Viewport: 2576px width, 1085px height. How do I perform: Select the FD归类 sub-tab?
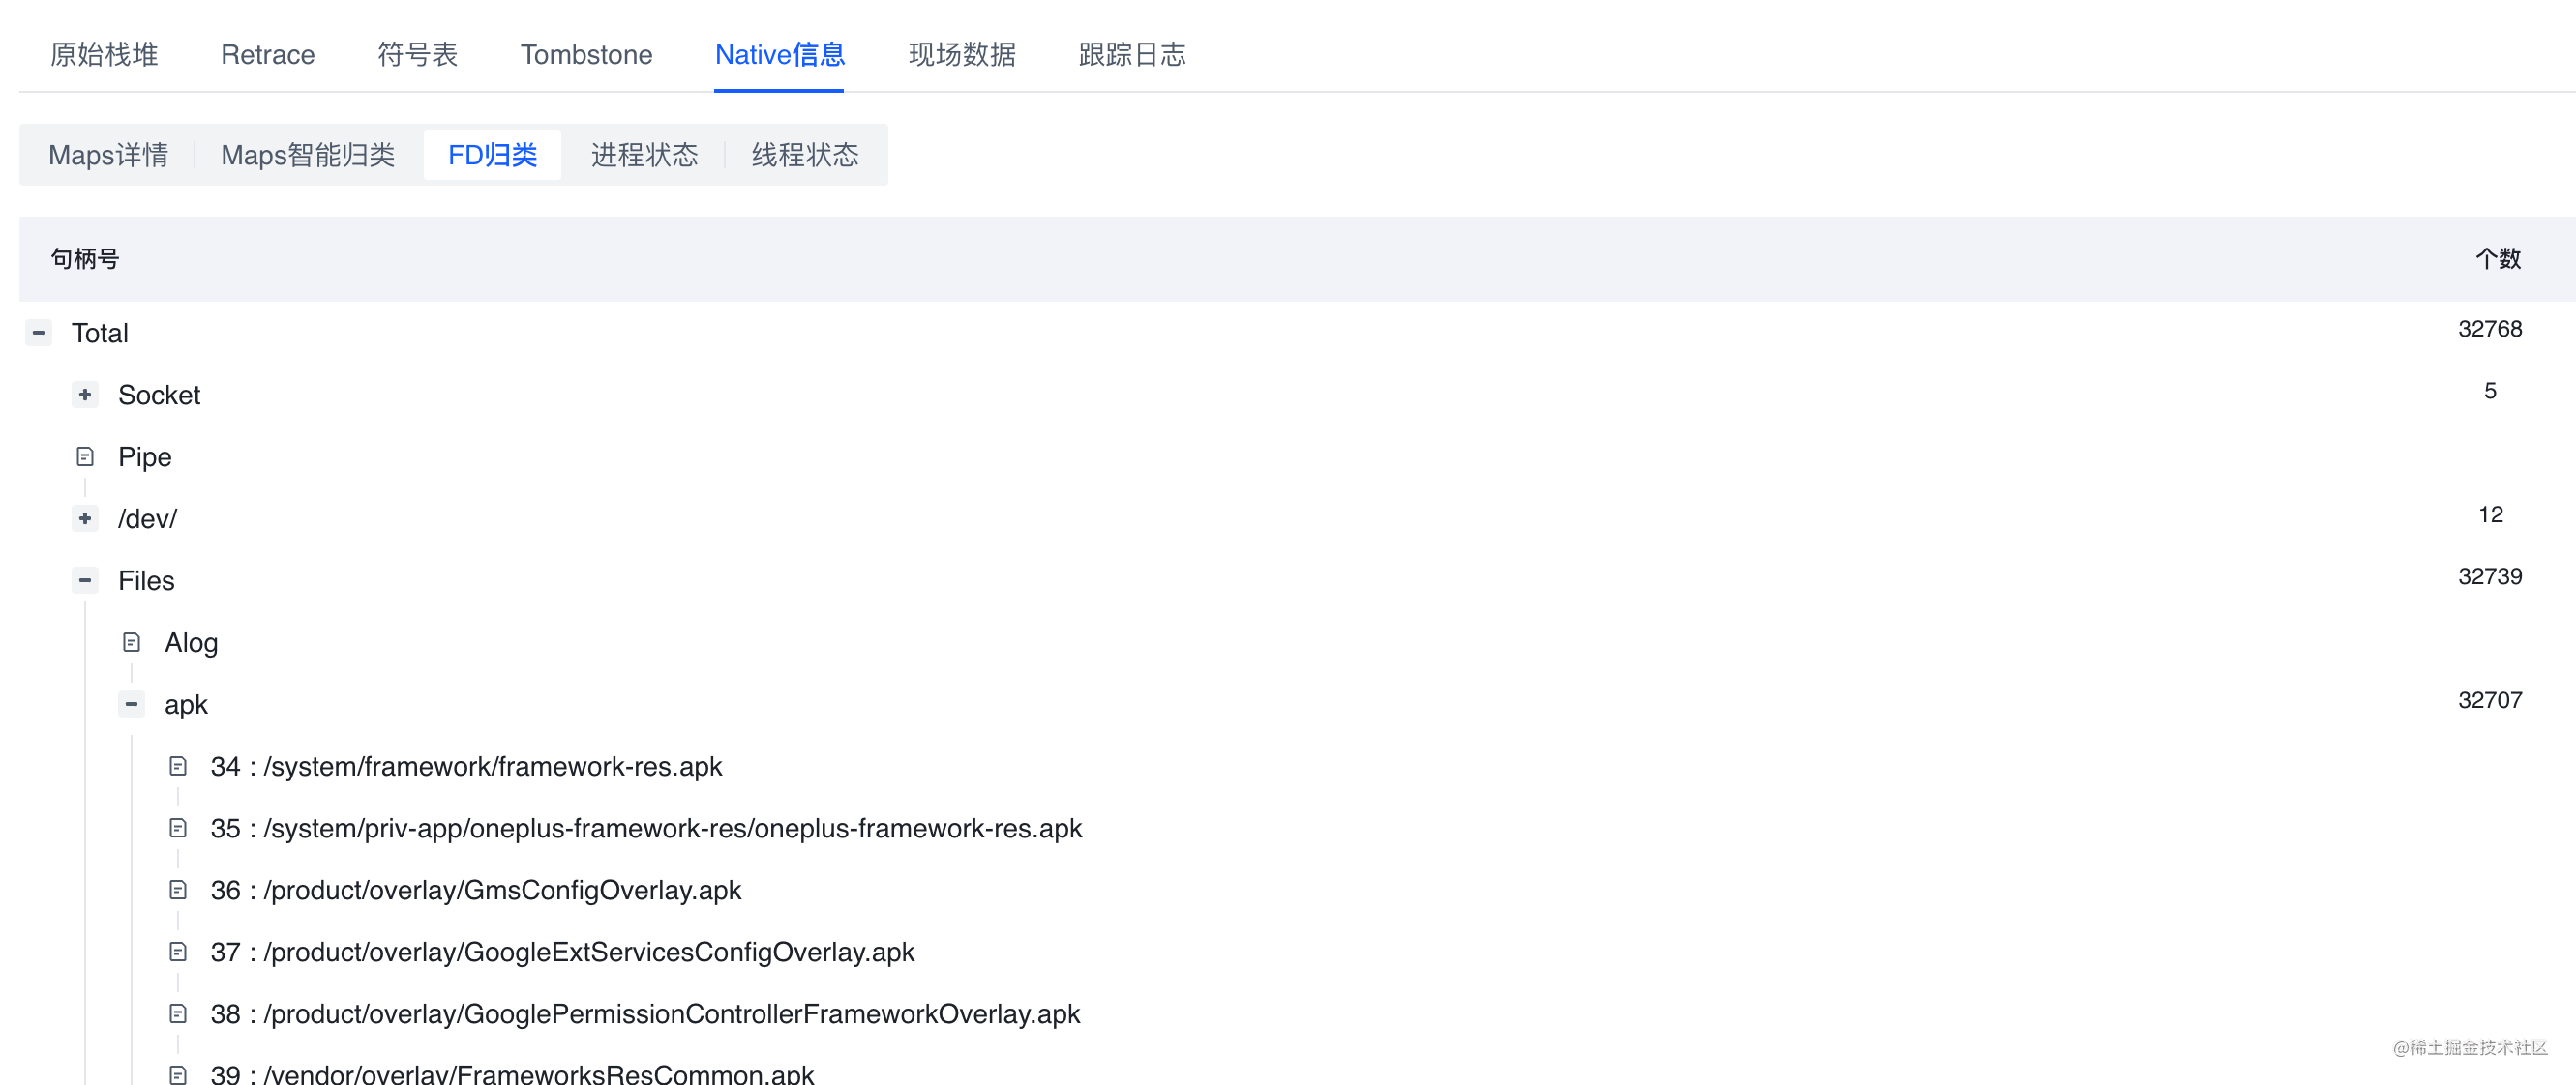click(x=492, y=155)
